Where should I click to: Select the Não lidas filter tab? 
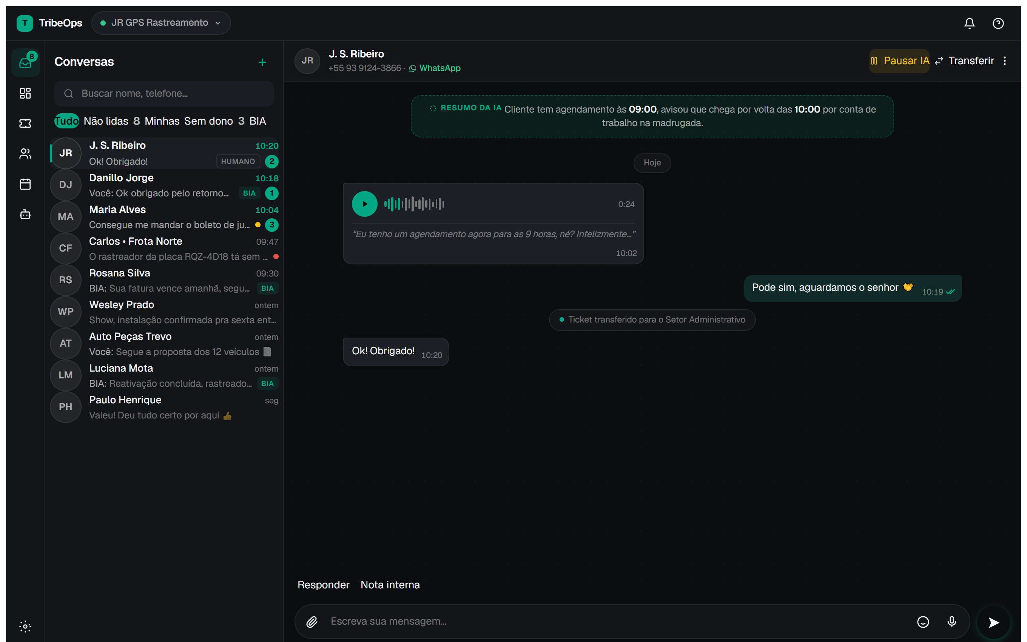point(112,121)
